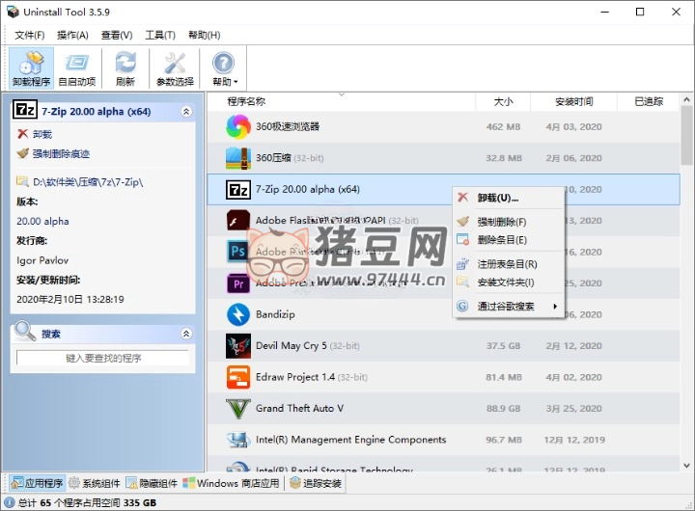Choose 卸载(U)... from the context menu
The image size is (695, 511).
[498, 198]
